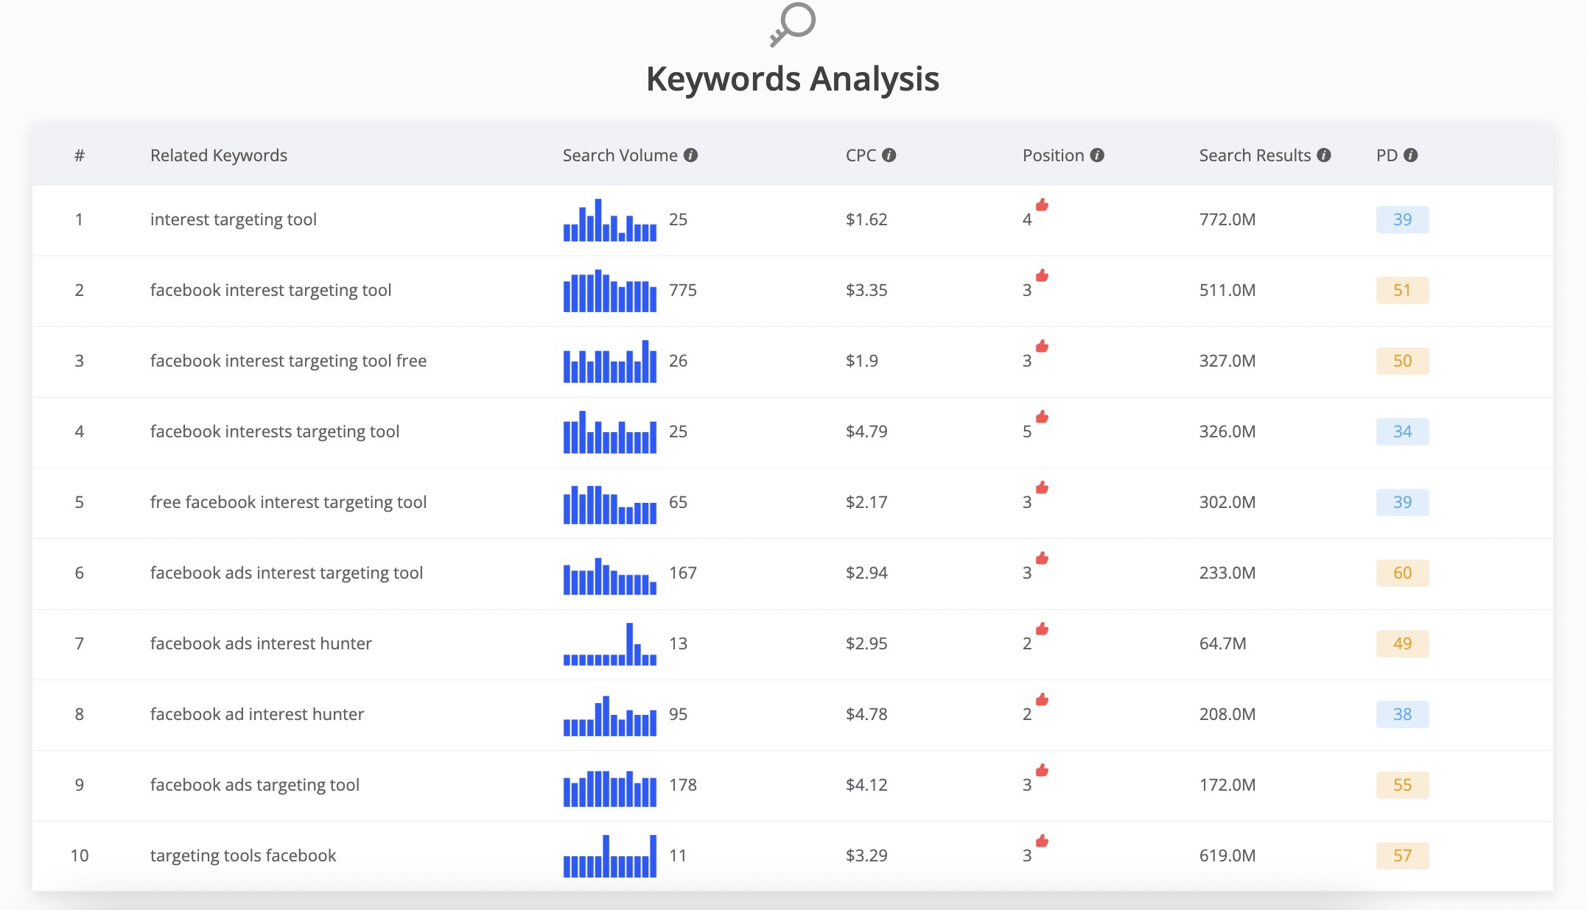Image resolution: width=1587 pixels, height=910 pixels.
Task: Click the key icon above Keywords Analysis
Action: [x=793, y=24]
